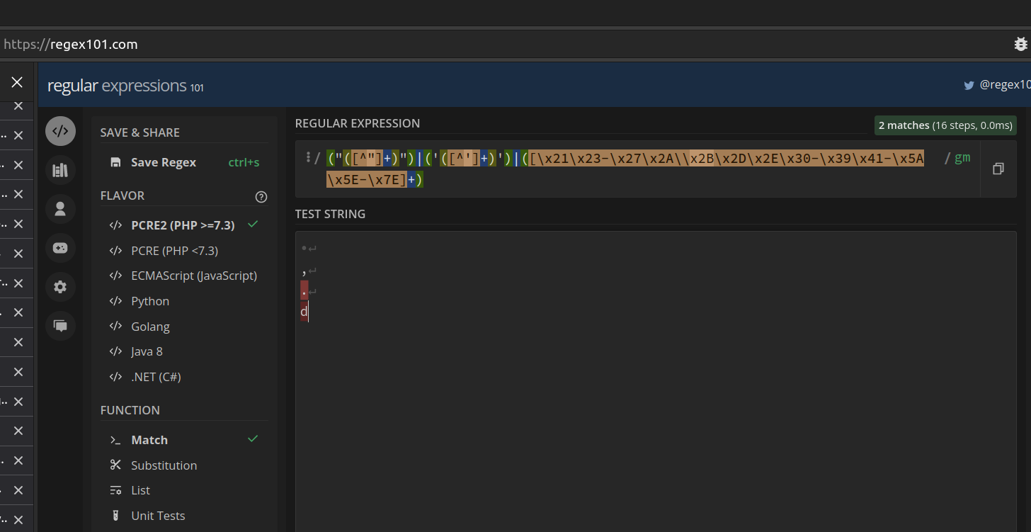Copy the regex to clipboard

tap(998, 169)
